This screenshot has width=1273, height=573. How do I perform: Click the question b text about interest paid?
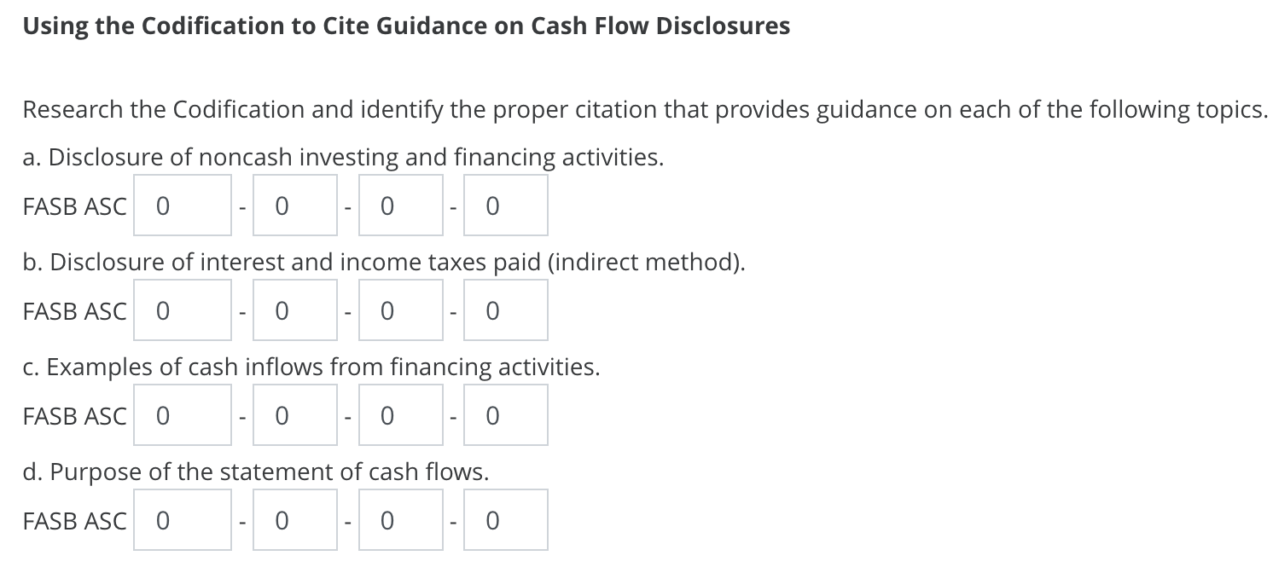(382, 262)
